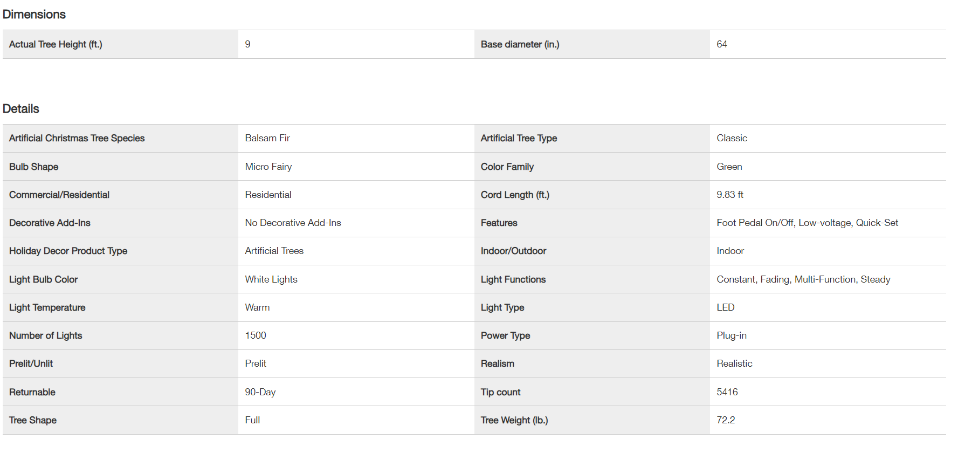The height and width of the screenshot is (453, 958).
Task: Click the Light Type LED value
Action: 725,307
